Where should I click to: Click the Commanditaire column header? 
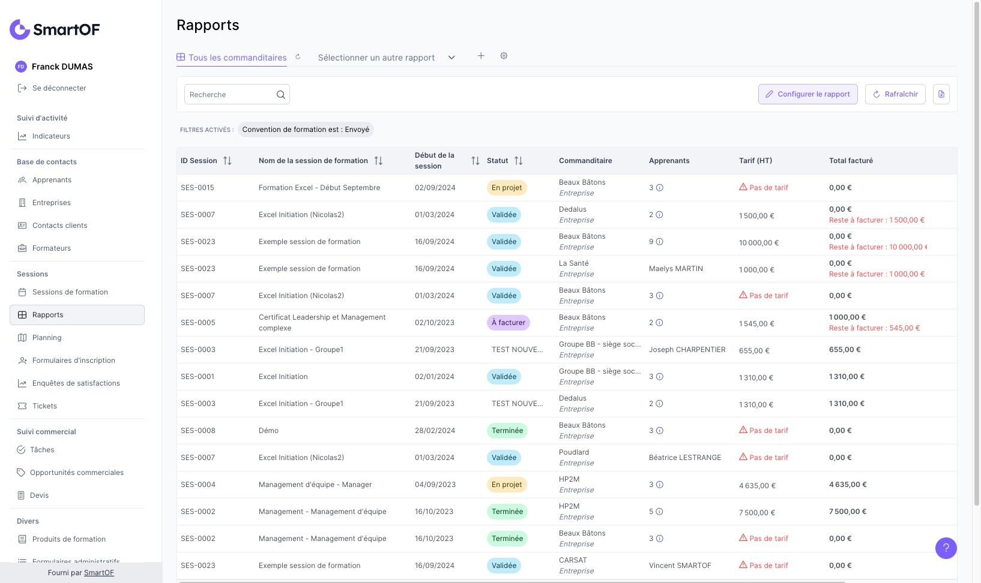(x=585, y=161)
